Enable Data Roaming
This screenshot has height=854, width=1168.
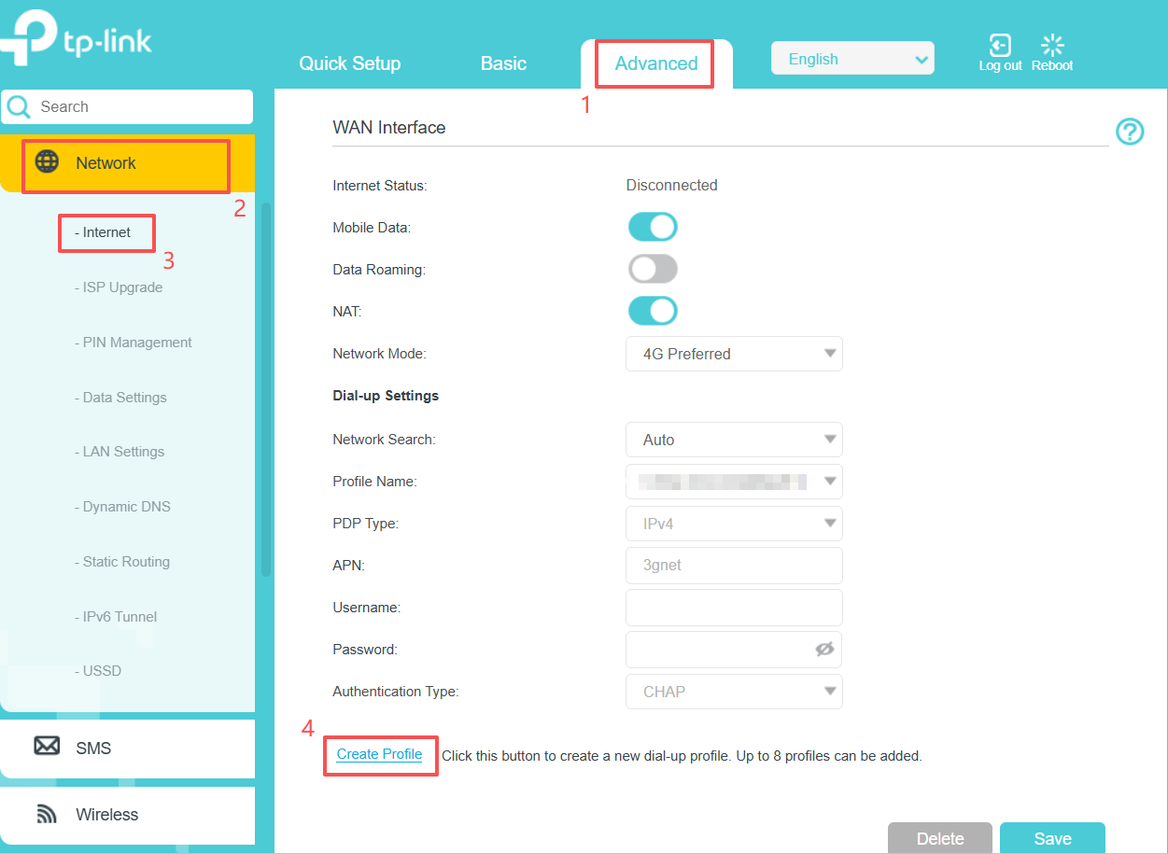[x=652, y=268]
